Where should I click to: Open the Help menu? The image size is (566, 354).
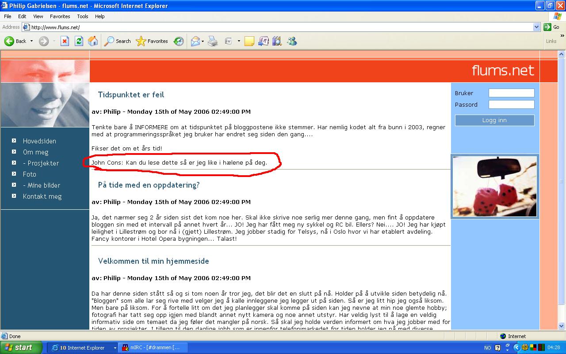tap(100, 16)
